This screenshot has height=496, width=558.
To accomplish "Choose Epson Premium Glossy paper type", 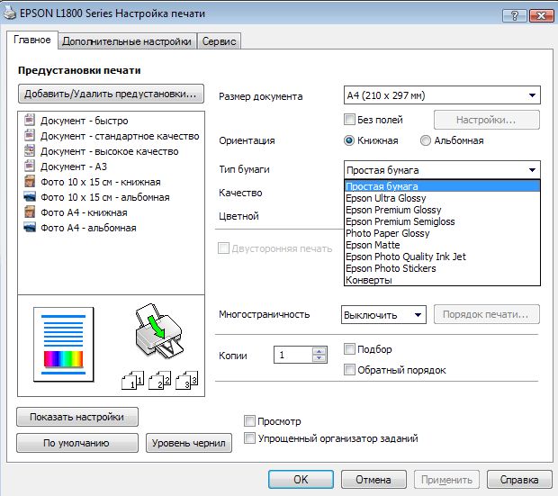I will [442, 210].
